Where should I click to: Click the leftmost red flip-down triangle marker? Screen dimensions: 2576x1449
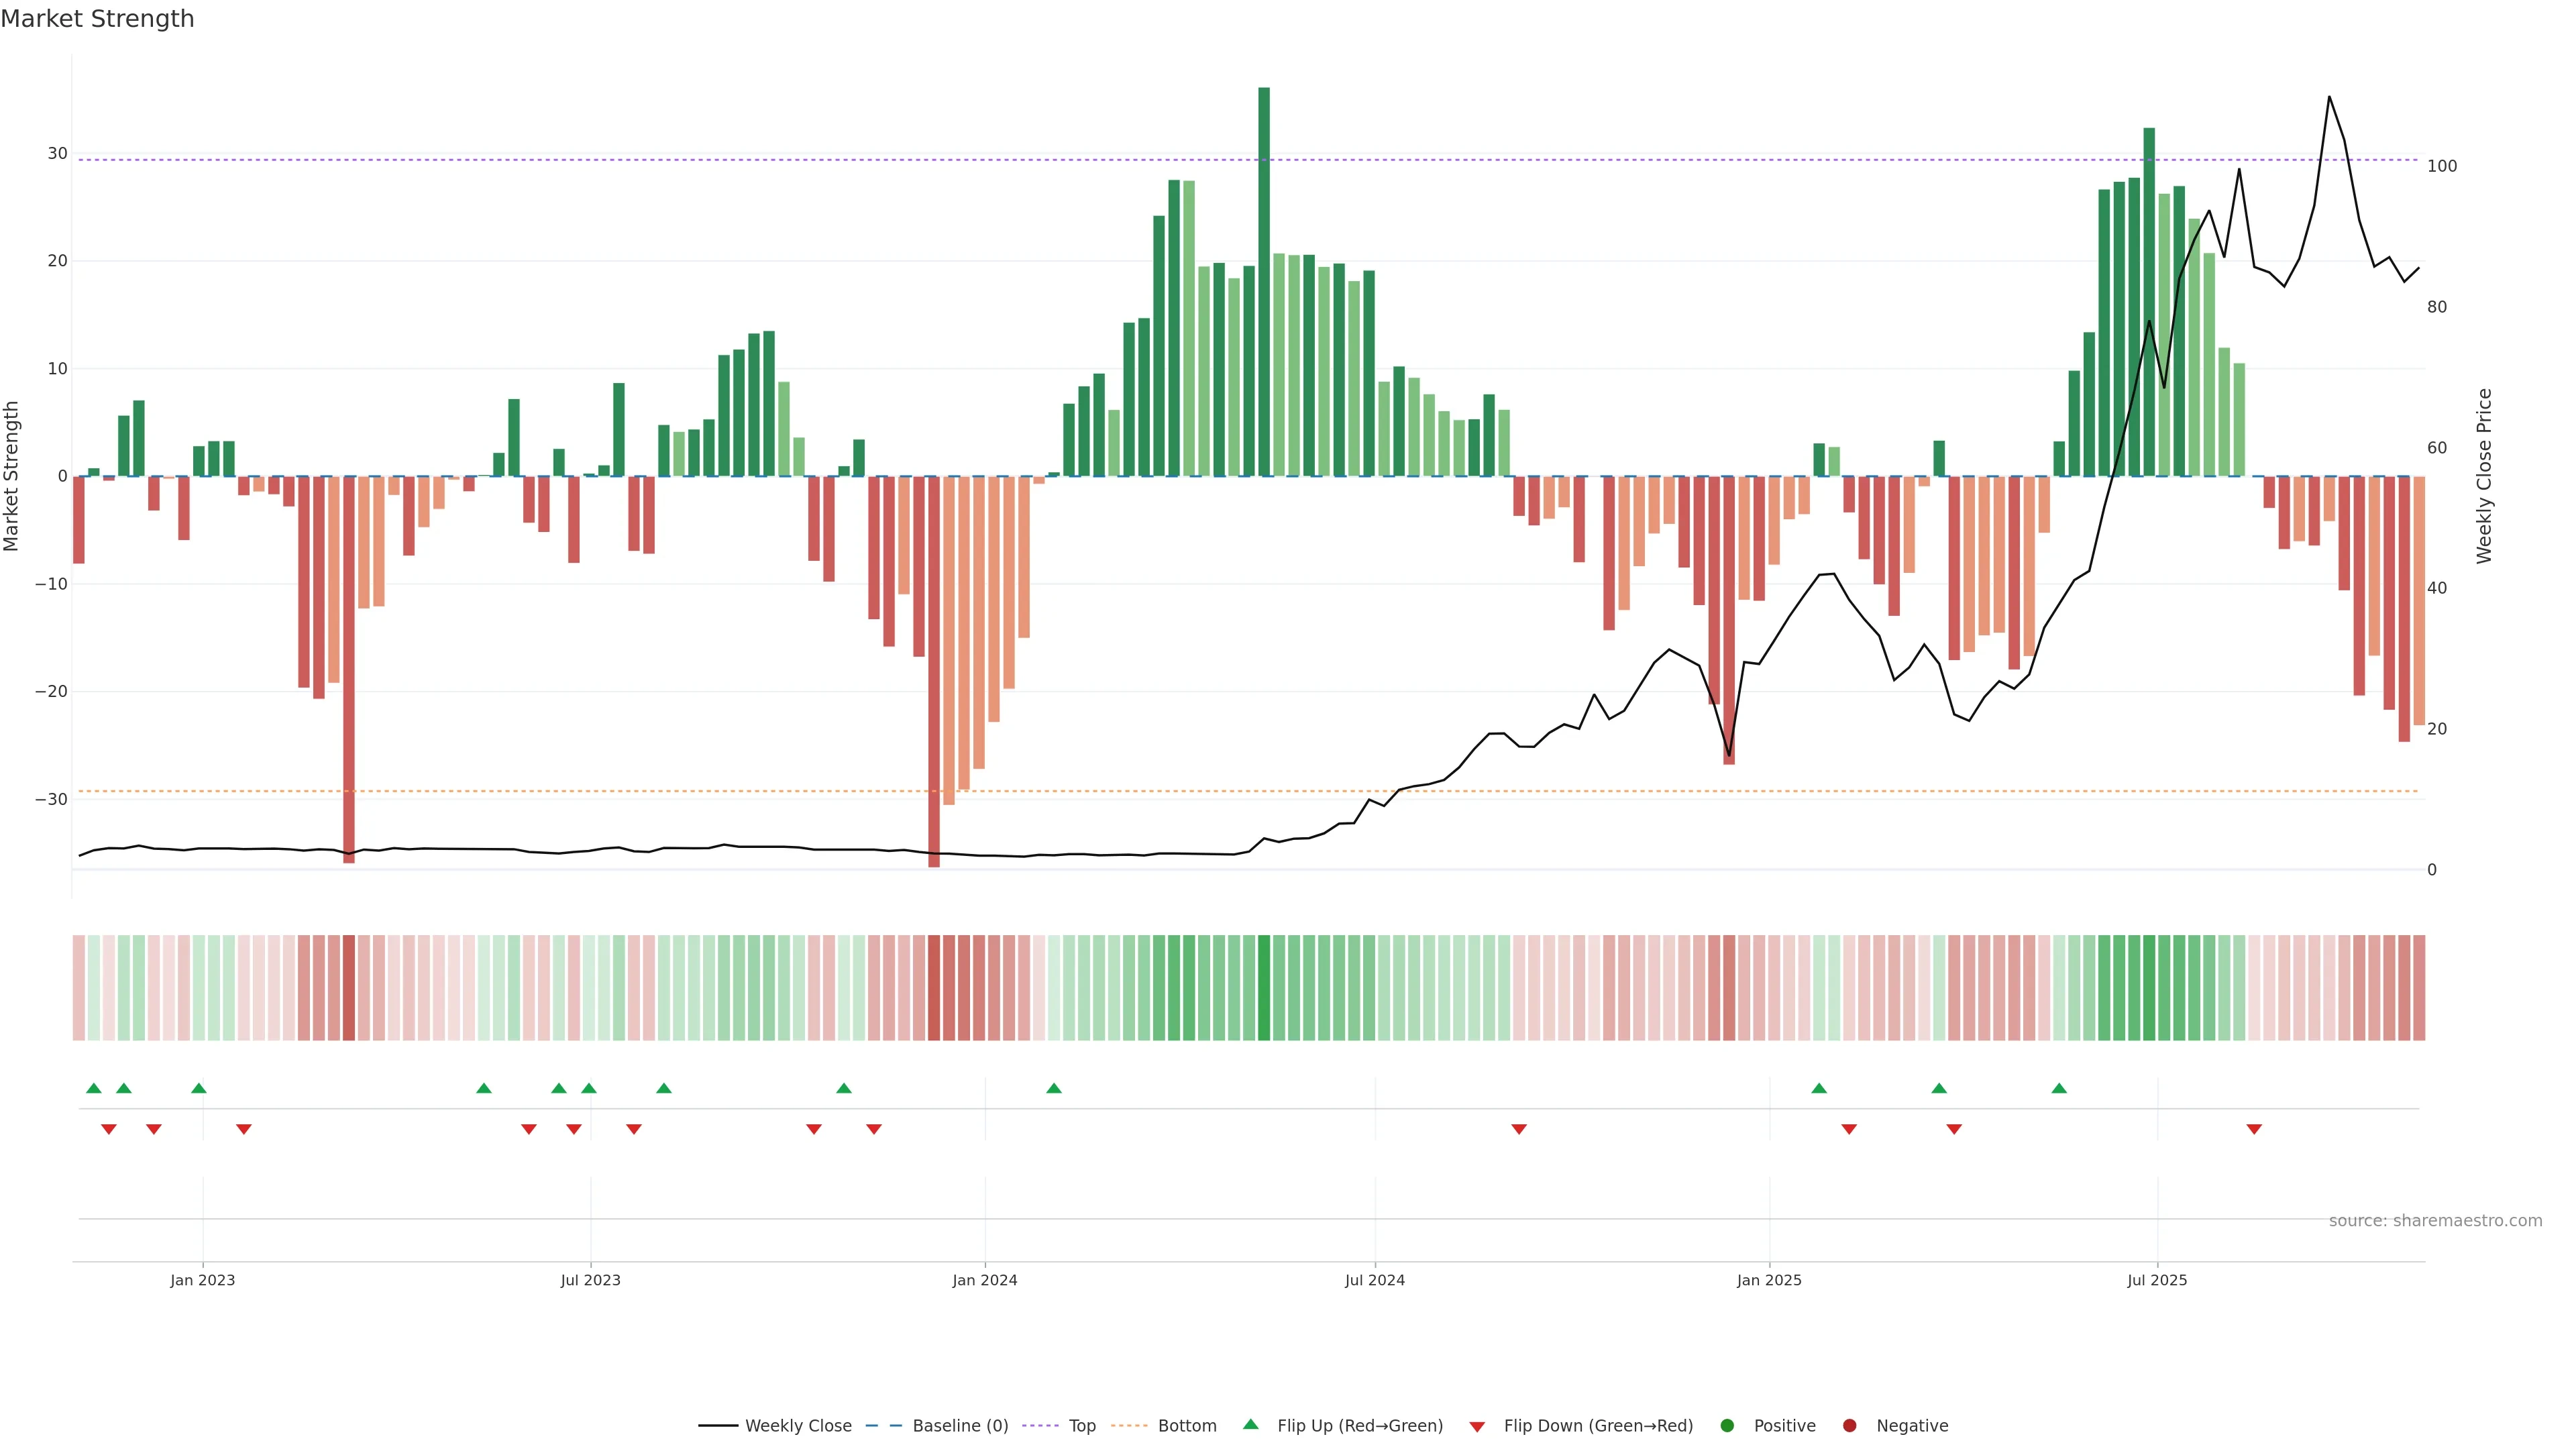109,1129
